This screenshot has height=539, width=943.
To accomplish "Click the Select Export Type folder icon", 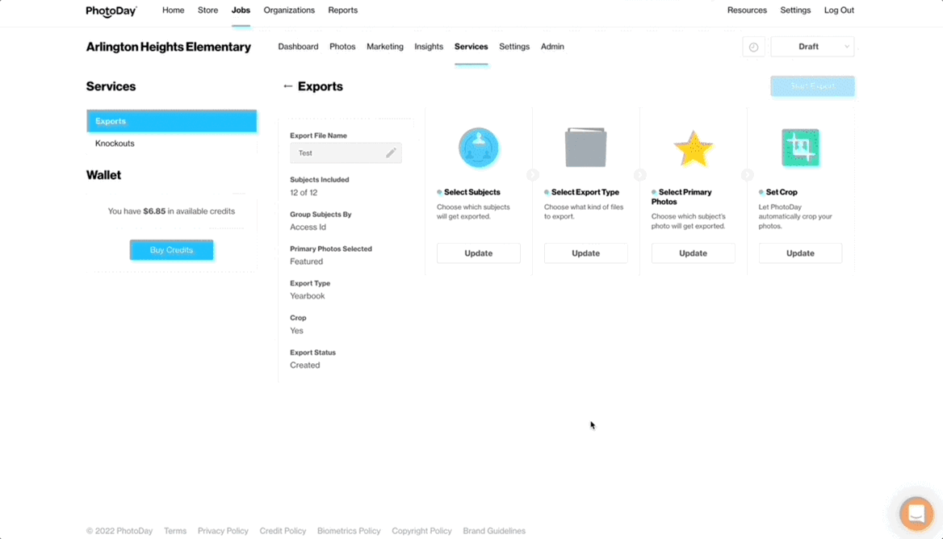I will (585, 148).
